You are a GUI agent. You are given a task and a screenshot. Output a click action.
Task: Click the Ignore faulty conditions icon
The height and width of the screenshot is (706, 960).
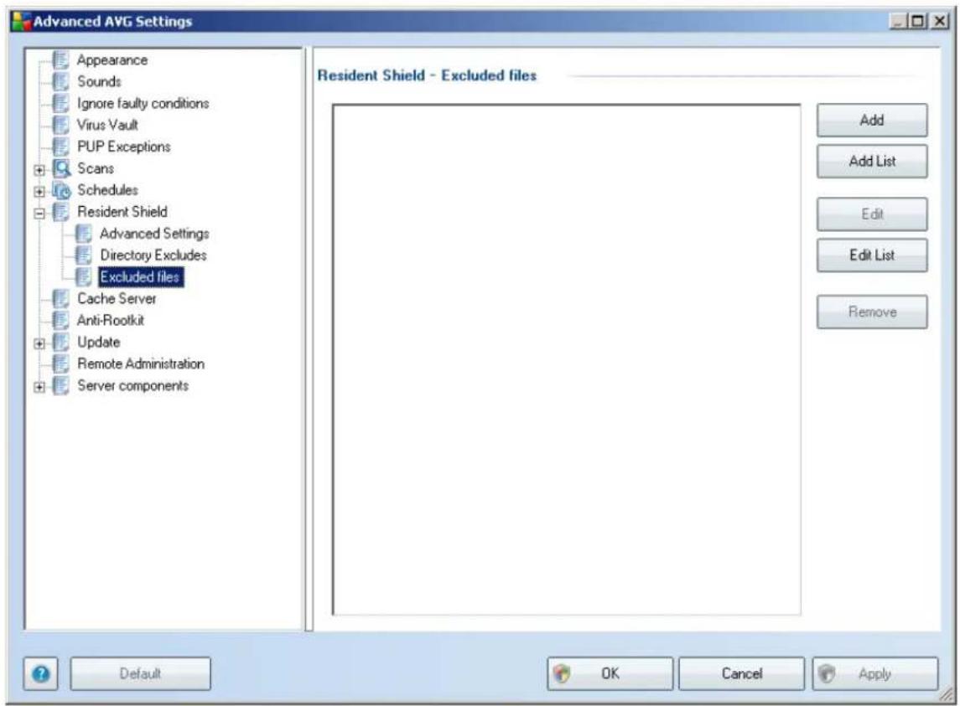pyautogui.click(x=60, y=103)
